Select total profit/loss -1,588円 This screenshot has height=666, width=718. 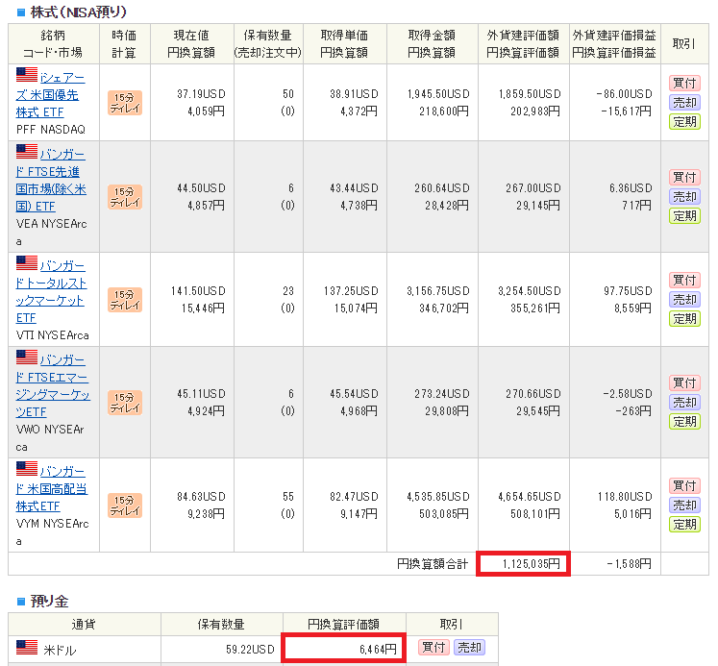[x=629, y=564]
